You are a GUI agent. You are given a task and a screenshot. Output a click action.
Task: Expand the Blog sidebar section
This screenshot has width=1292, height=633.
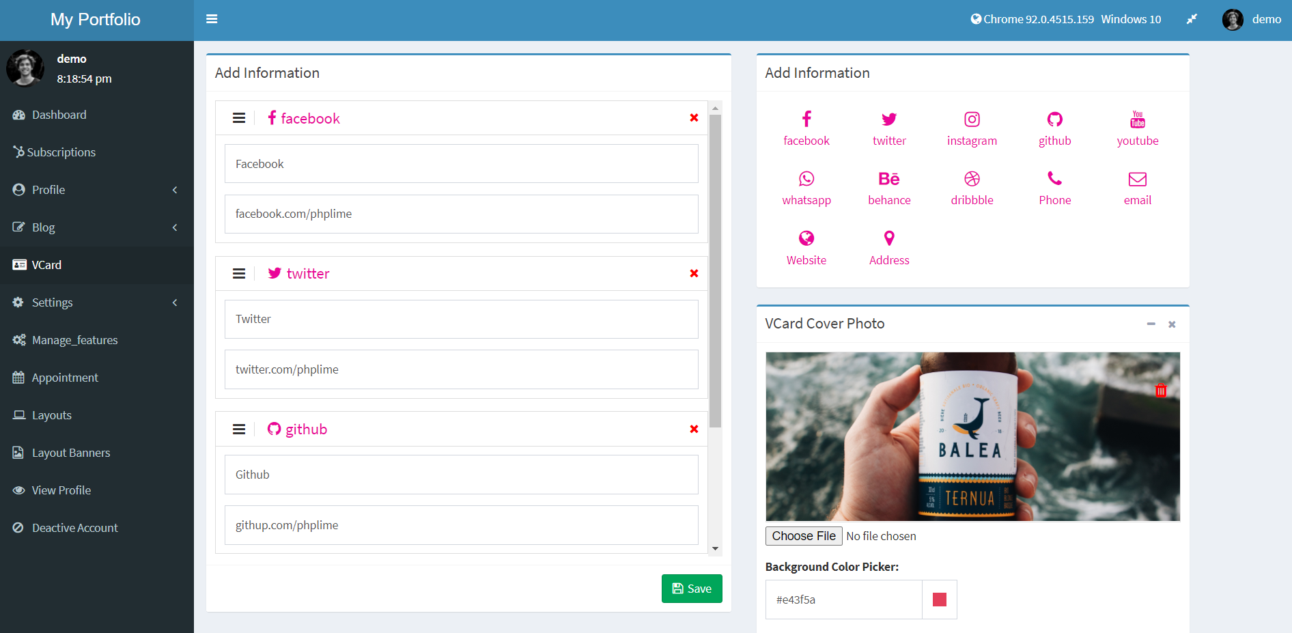click(97, 227)
